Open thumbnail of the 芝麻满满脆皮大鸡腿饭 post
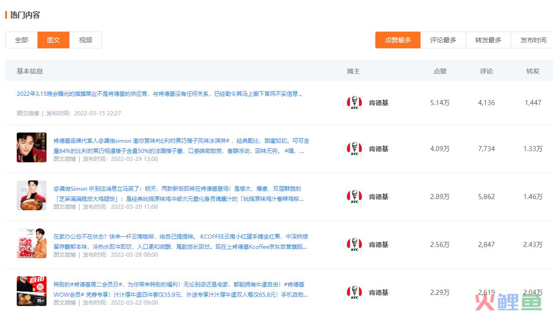Viewport: 553px width, 313px height. pos(32,195)
